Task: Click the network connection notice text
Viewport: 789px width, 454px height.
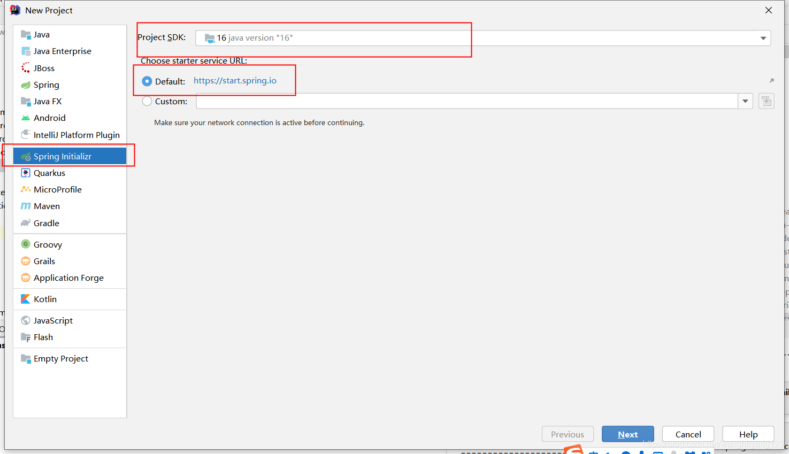Action: [x=259, y=122]
